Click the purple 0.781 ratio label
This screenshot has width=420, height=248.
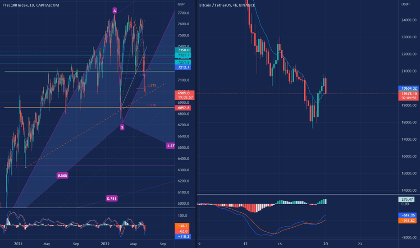point(111,198)
